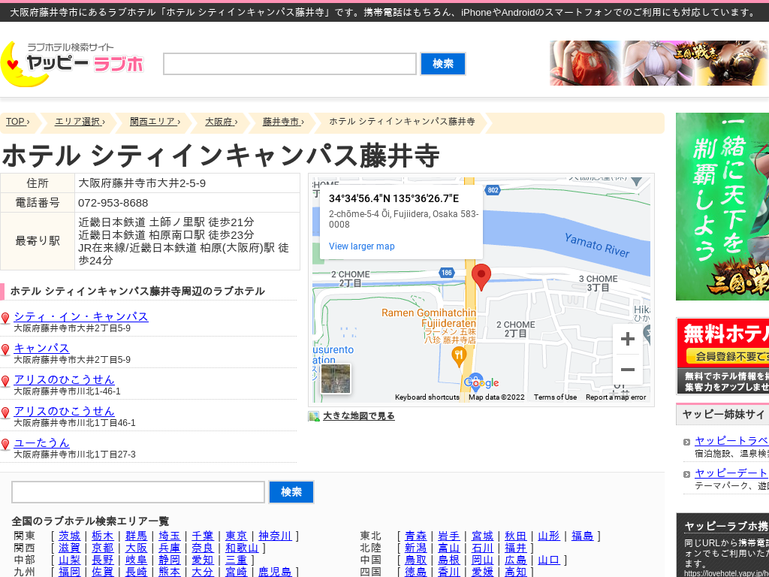Open ヤッピートラベル sister site link

coord(731,440)
